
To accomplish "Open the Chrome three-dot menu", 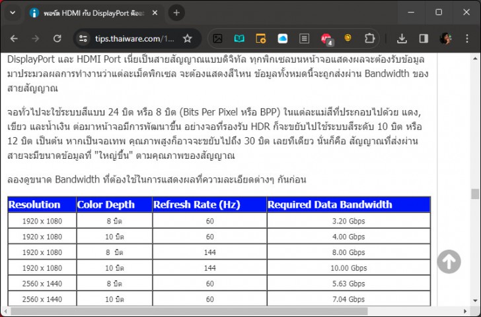I will coord(467,38).
